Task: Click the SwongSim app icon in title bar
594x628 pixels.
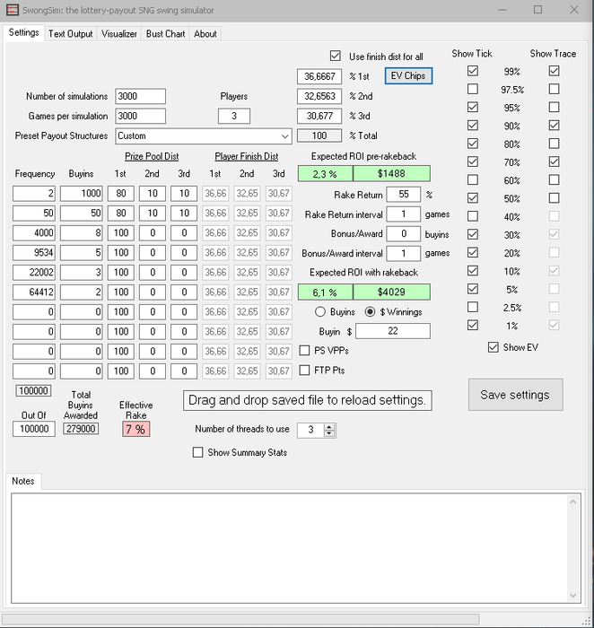Action: pos(13,10)
